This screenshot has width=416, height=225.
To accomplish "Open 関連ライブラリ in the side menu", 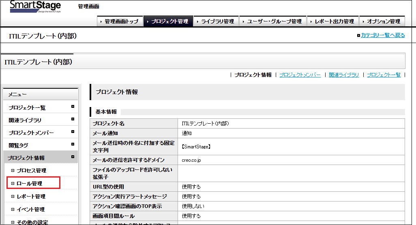I will [x=41, y=120].
